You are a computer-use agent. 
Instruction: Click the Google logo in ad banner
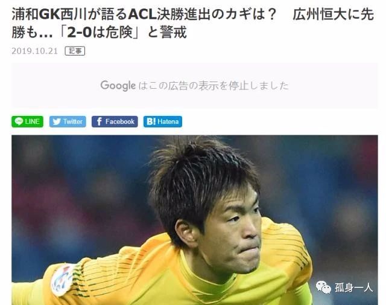[x=118, y=86]
